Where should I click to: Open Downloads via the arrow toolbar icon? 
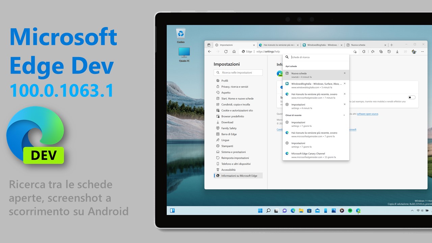(397, 51)
